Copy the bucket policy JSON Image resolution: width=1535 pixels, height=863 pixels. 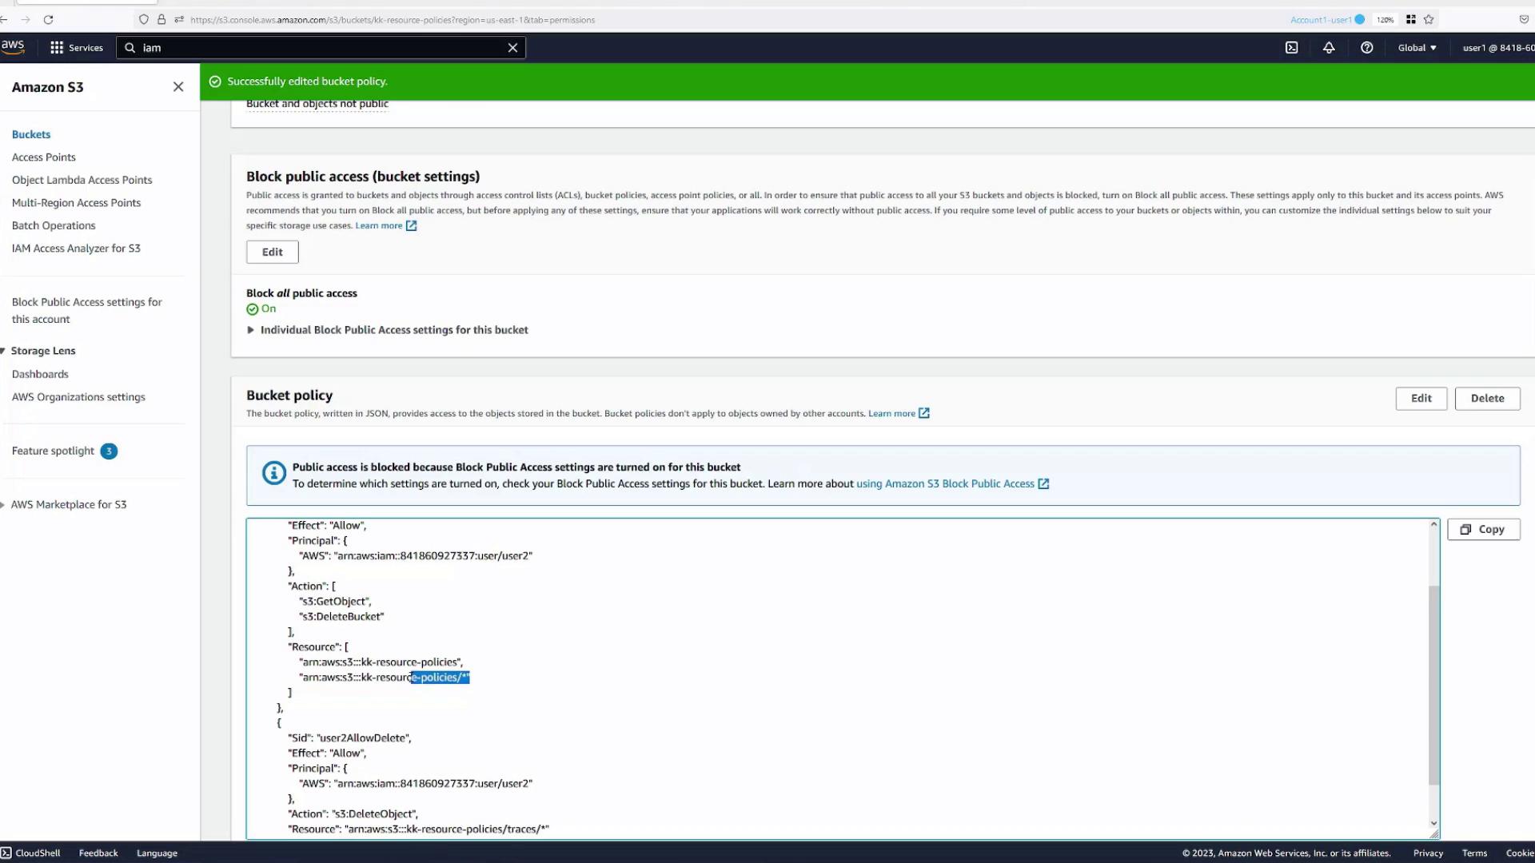(1483, 529)
